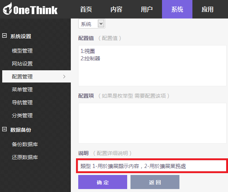
Task: Go to the 首页 tab
Action: point(86,9)
